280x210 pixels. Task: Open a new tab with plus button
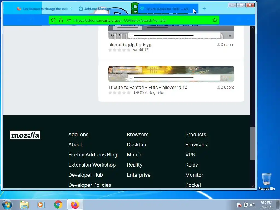point(204,8)
